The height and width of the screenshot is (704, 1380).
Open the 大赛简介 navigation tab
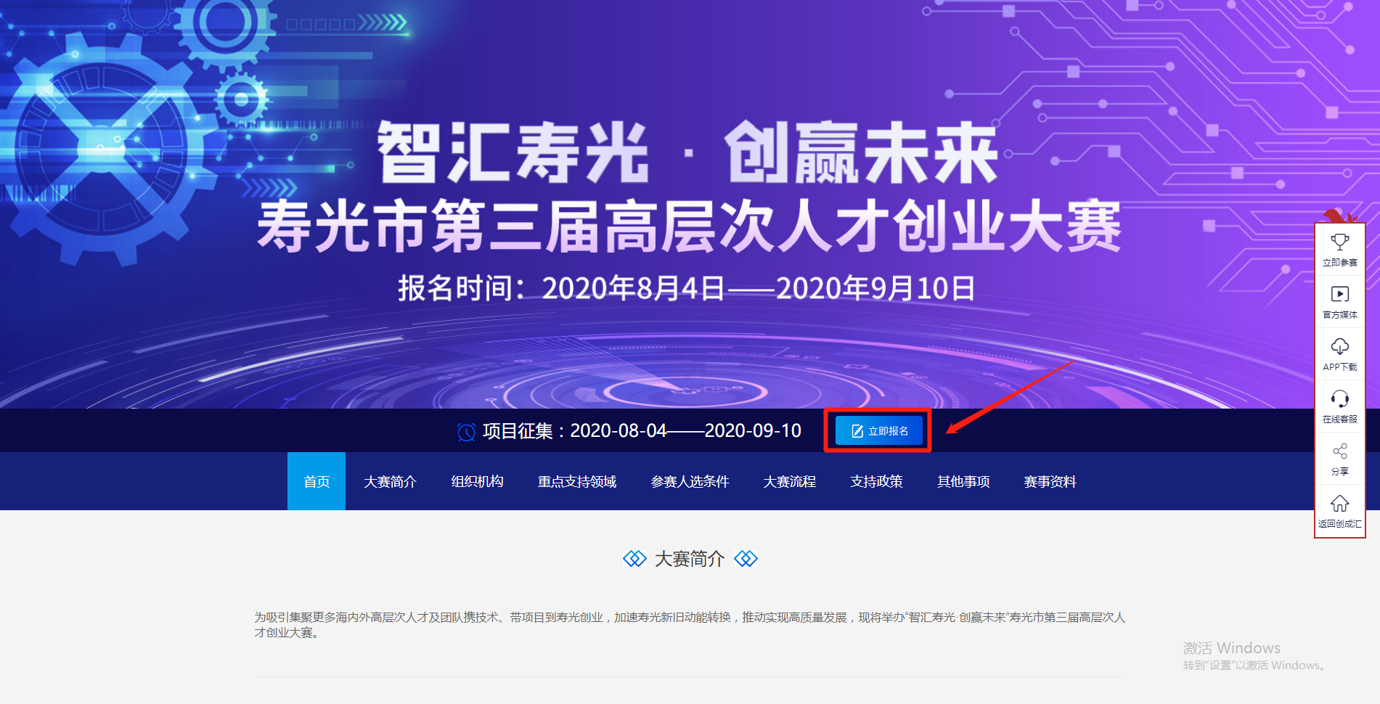390,481
